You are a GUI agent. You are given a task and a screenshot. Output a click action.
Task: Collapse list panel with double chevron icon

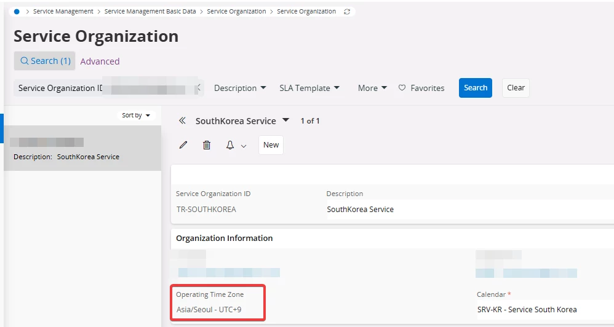[182, 121]
